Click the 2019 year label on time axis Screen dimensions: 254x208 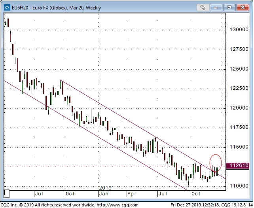[105, 188]
